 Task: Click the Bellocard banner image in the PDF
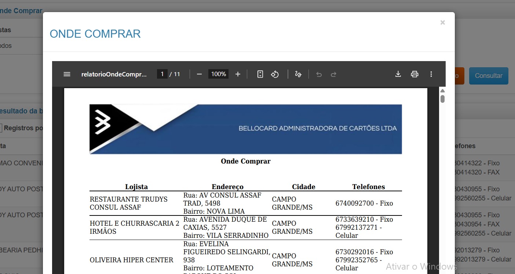245,129
